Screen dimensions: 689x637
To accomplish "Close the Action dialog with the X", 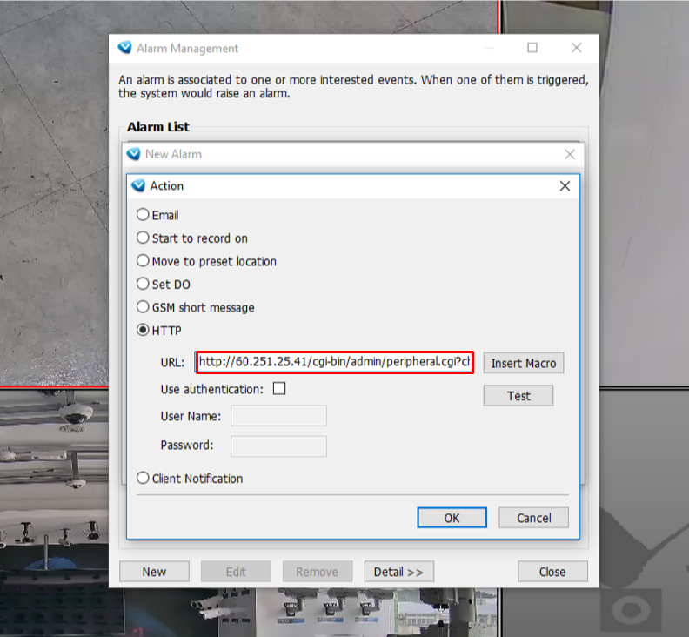I will (565, 185).
